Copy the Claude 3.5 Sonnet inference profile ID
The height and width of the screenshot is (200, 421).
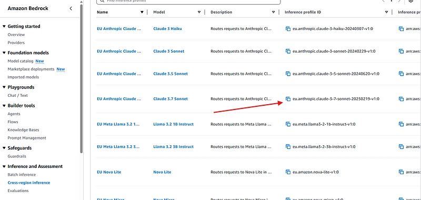coord(288,74)
